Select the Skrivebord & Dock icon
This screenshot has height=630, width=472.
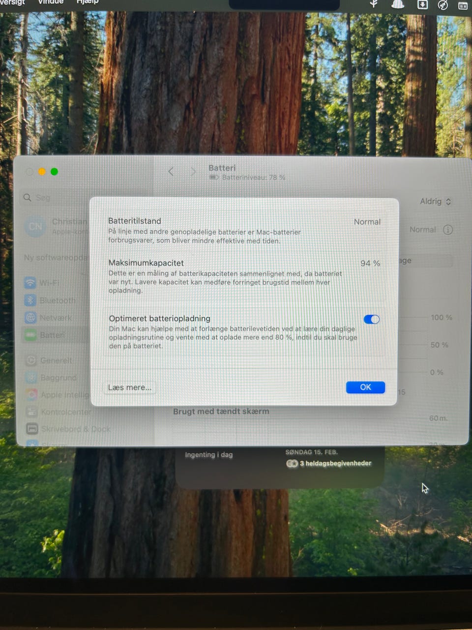coord(32,429)
